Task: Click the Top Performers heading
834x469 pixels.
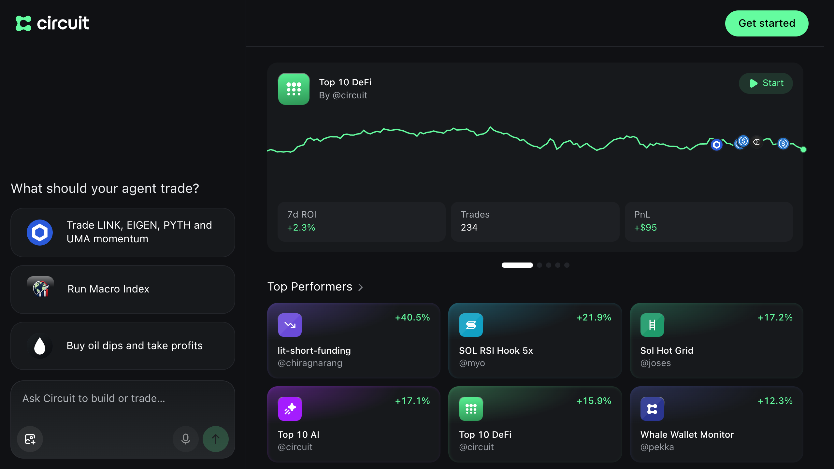Action: [310, 287]
